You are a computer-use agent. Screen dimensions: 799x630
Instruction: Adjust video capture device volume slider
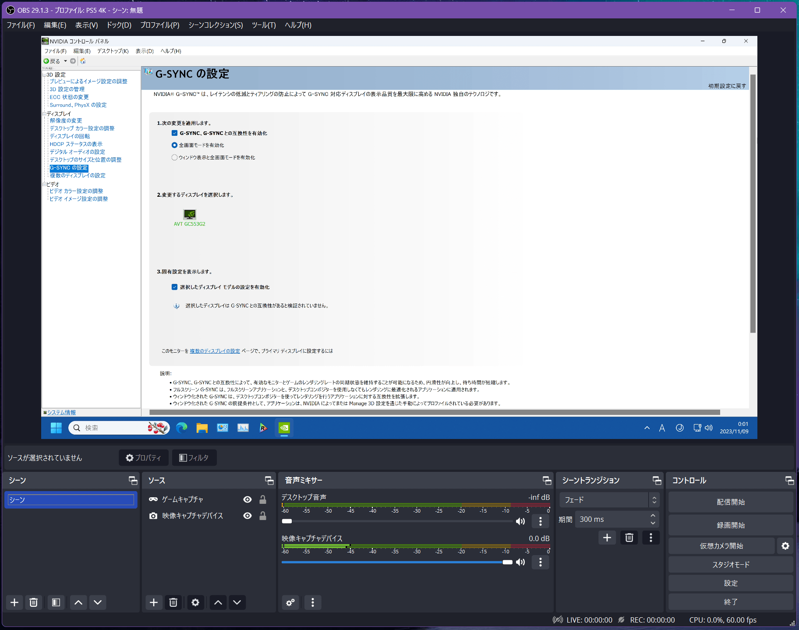(x=397, y=562)
